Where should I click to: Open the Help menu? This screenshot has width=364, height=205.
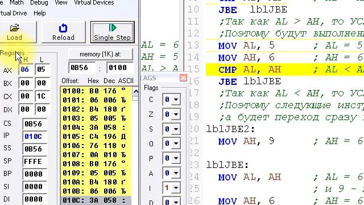point(40,13)
